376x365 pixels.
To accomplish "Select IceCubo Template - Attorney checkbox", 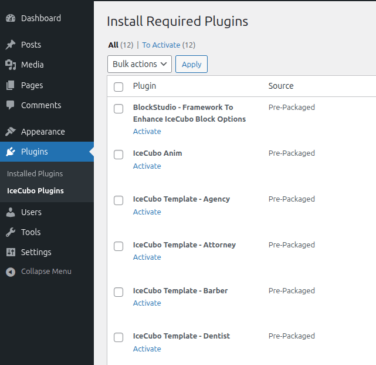I will (x=118, y=246).
